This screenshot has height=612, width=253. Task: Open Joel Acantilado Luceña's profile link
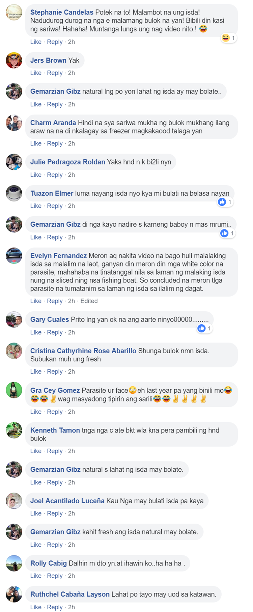coord(67,501)
